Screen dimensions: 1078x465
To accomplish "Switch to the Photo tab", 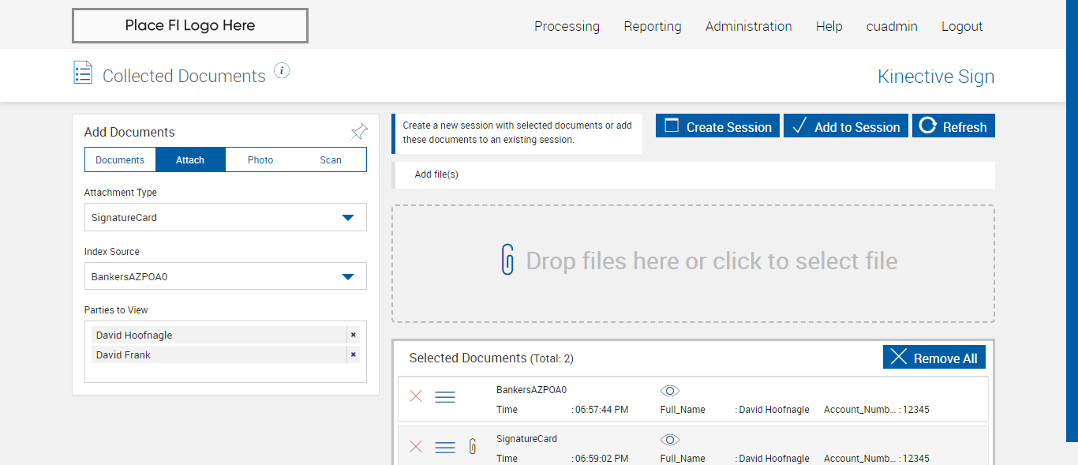I will pos(260,159).
